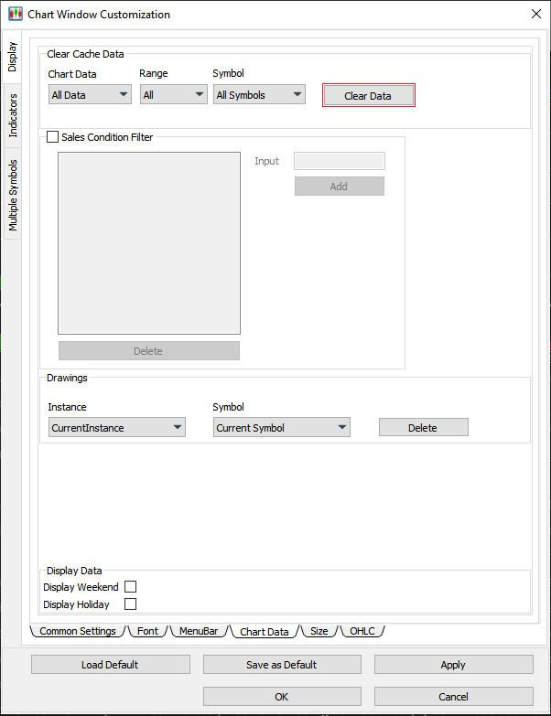This screenshot has height=716, width=551.
Task: Close the Chart Window Customization dialog
Action: [x=535, y=15]
